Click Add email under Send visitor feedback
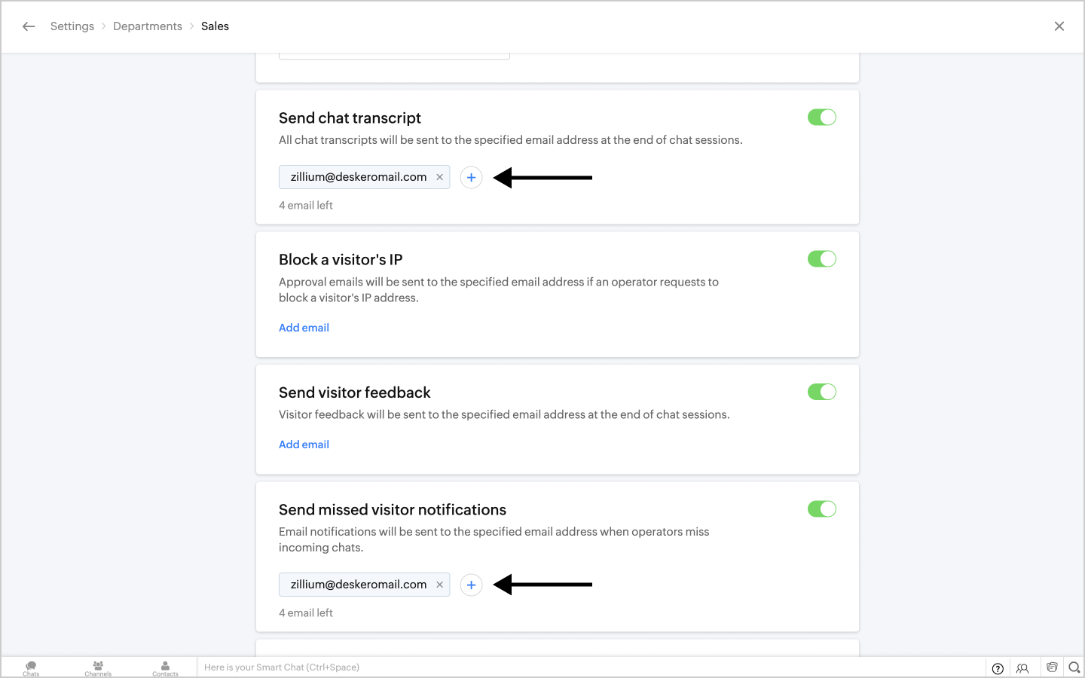 (x=304, y=444)
